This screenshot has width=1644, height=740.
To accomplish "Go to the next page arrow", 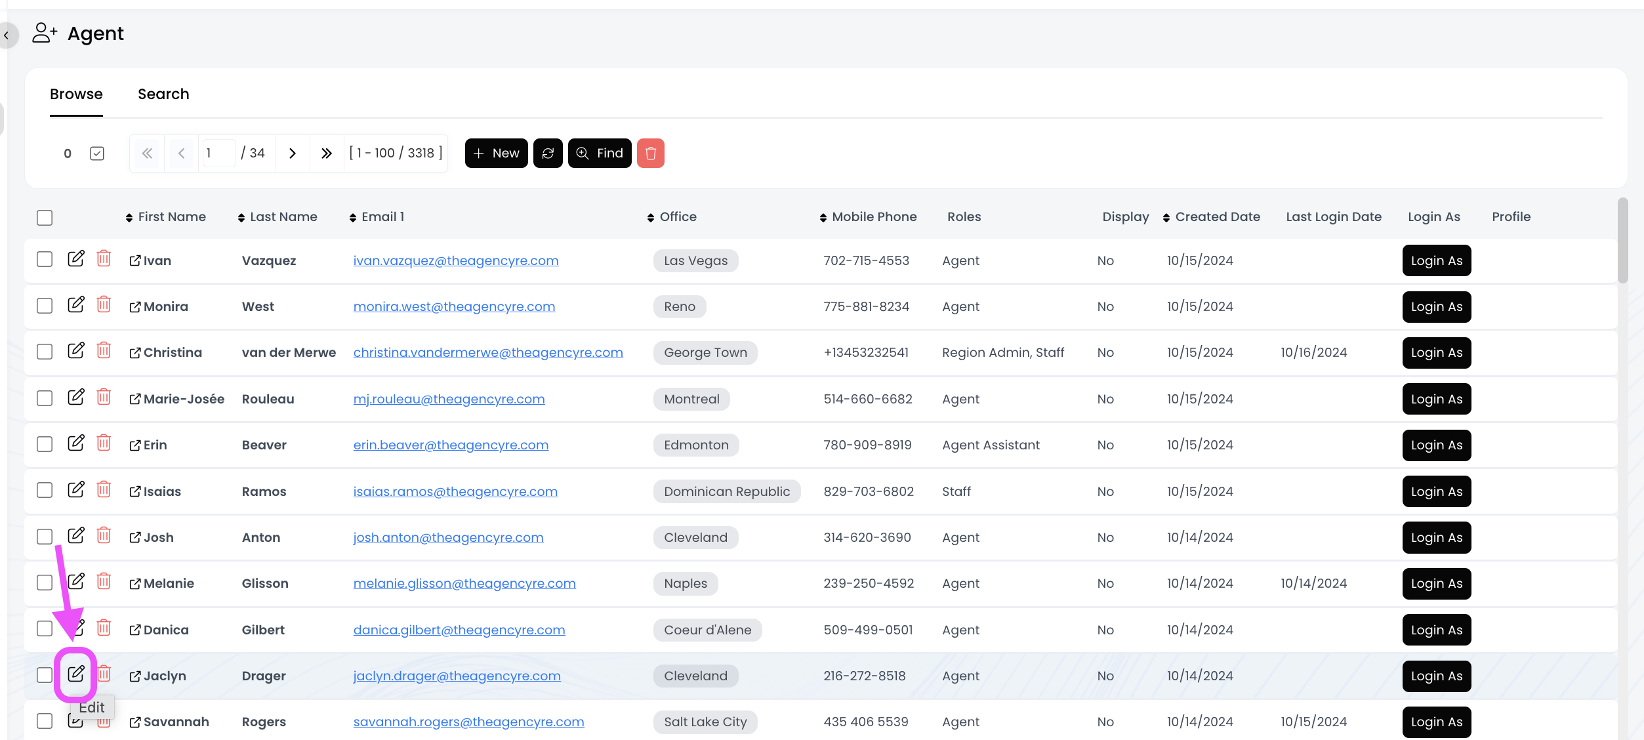I will tap(293, 153).
